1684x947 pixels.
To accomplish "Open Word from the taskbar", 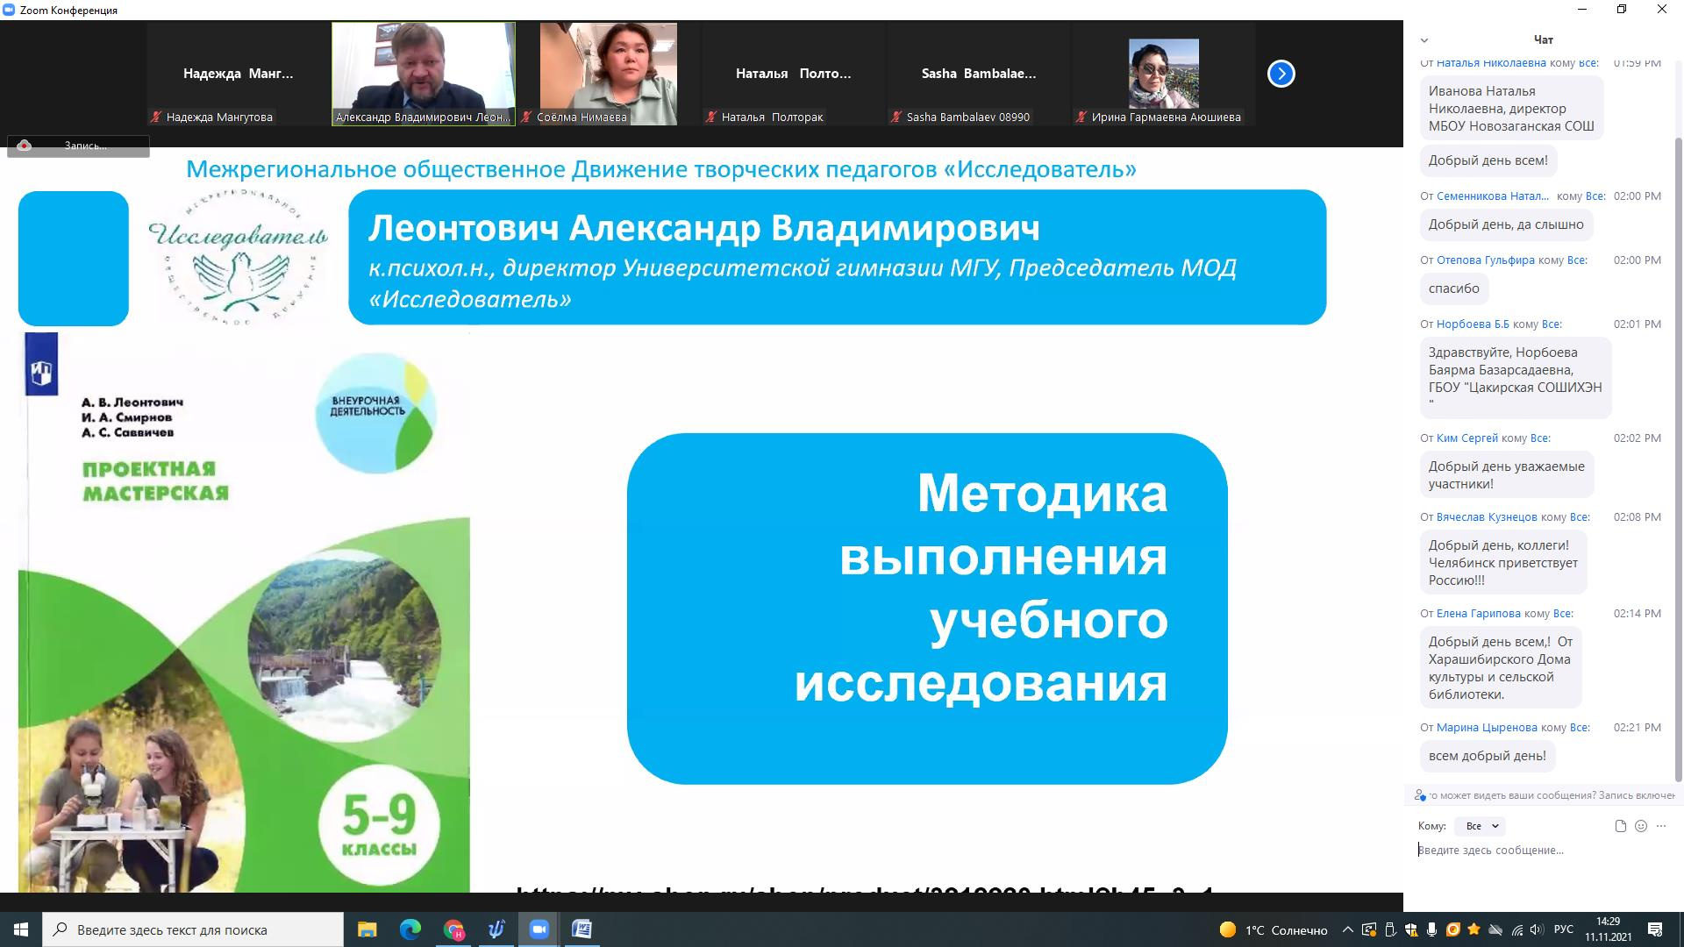I will (x=582, y=929).
